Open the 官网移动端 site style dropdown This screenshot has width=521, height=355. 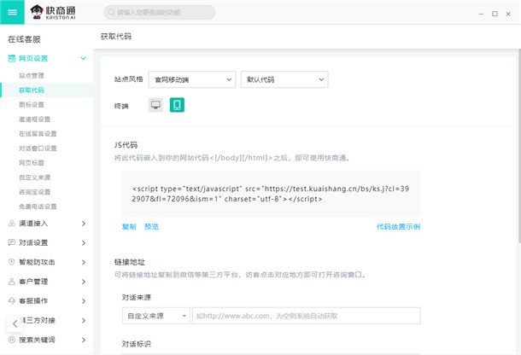click(x=191, y=79)
